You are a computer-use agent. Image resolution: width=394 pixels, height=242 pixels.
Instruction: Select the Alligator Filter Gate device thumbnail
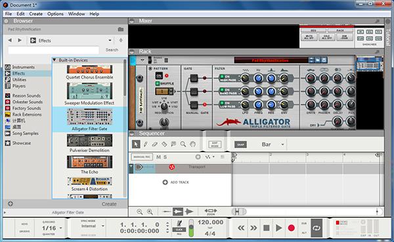coord(89,117)
